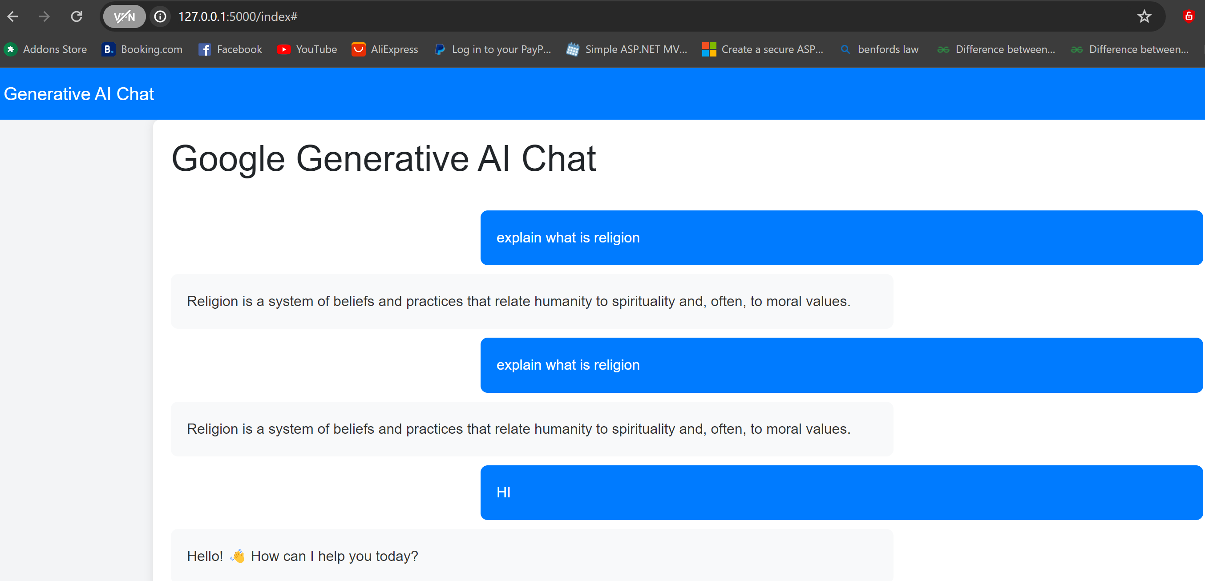This screenshot has height=581, width=1205.
Task: Go forward to the next page
Action: tap(44, 16)
